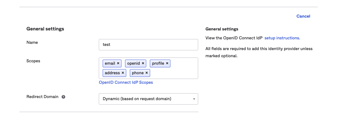Open the setup instructions link
Screen dimensions: 342x118
point(282,38)
